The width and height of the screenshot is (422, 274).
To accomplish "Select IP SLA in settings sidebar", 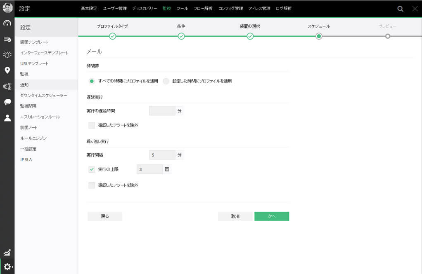I will tap(26, 159).
